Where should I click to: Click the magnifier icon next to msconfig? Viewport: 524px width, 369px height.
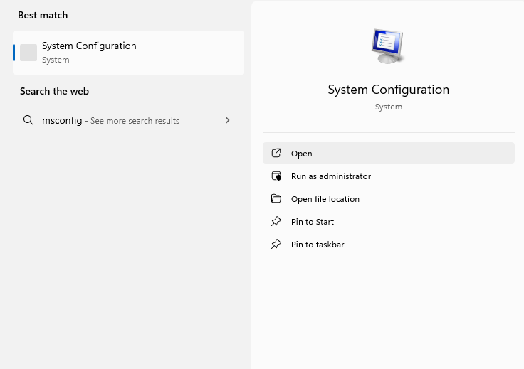[x=28, y=120]
